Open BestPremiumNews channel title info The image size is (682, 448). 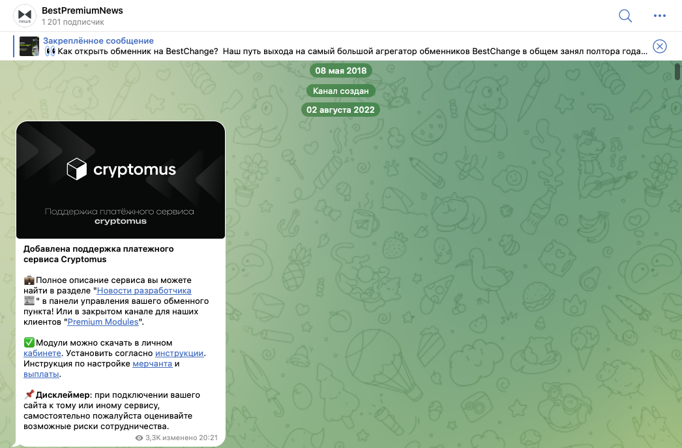point(82,10)
